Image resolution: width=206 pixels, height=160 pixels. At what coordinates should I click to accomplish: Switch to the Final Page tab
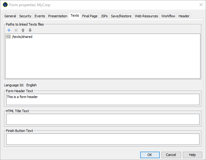click(x=90, y=16)
